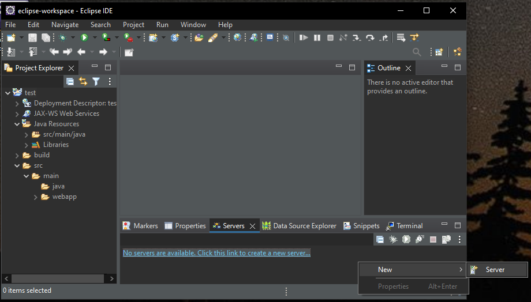
Task: Toggle Use Step Filters icon
Action: [414, 37]
